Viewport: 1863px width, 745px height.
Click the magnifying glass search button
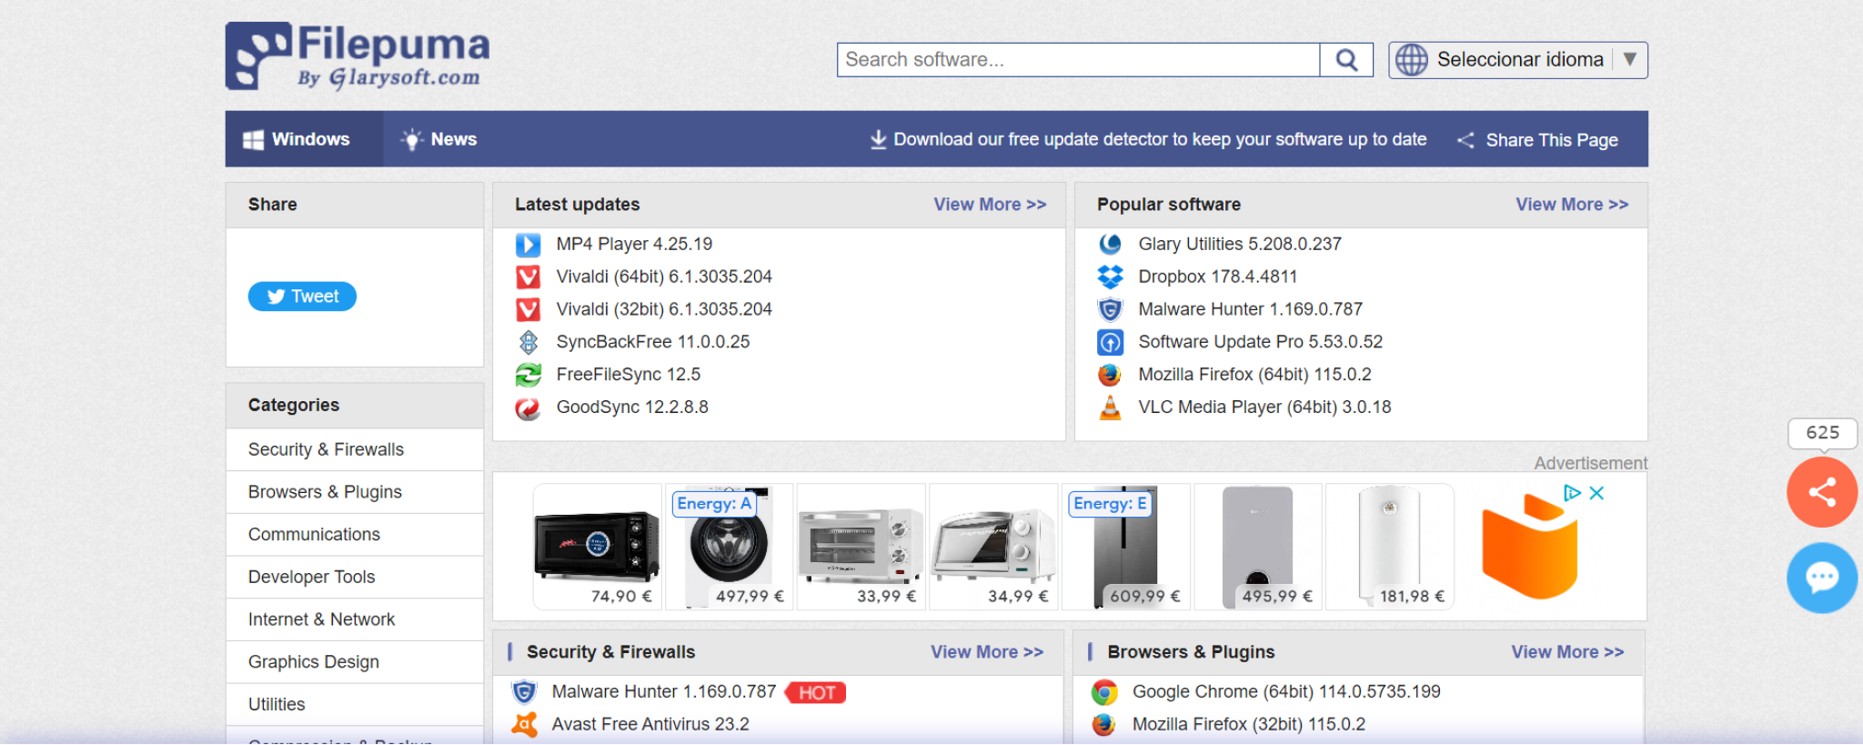1346,60
